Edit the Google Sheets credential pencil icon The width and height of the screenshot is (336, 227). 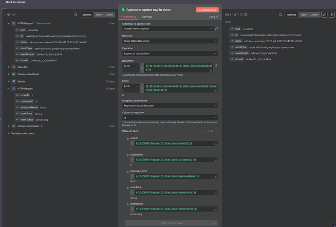point(216,29)
